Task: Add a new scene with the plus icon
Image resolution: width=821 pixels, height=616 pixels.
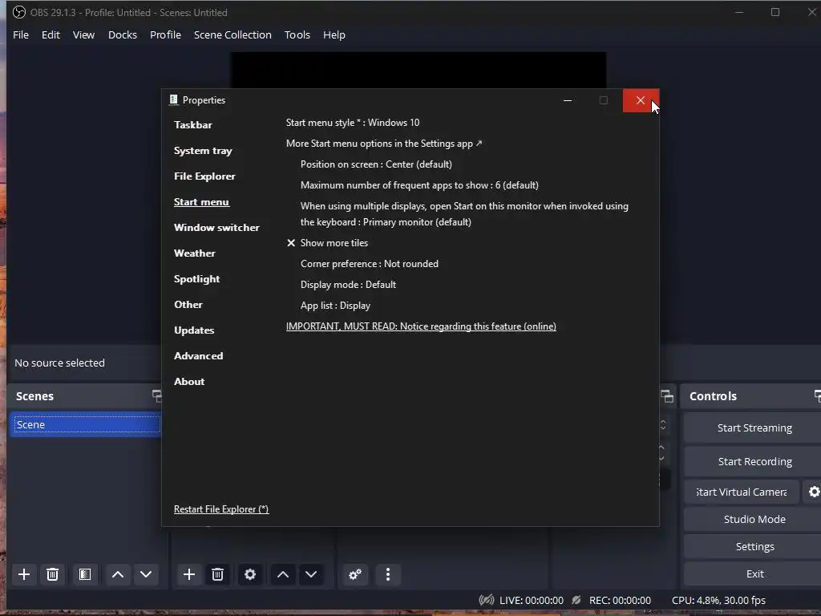Action: click(x=23, y=574)
